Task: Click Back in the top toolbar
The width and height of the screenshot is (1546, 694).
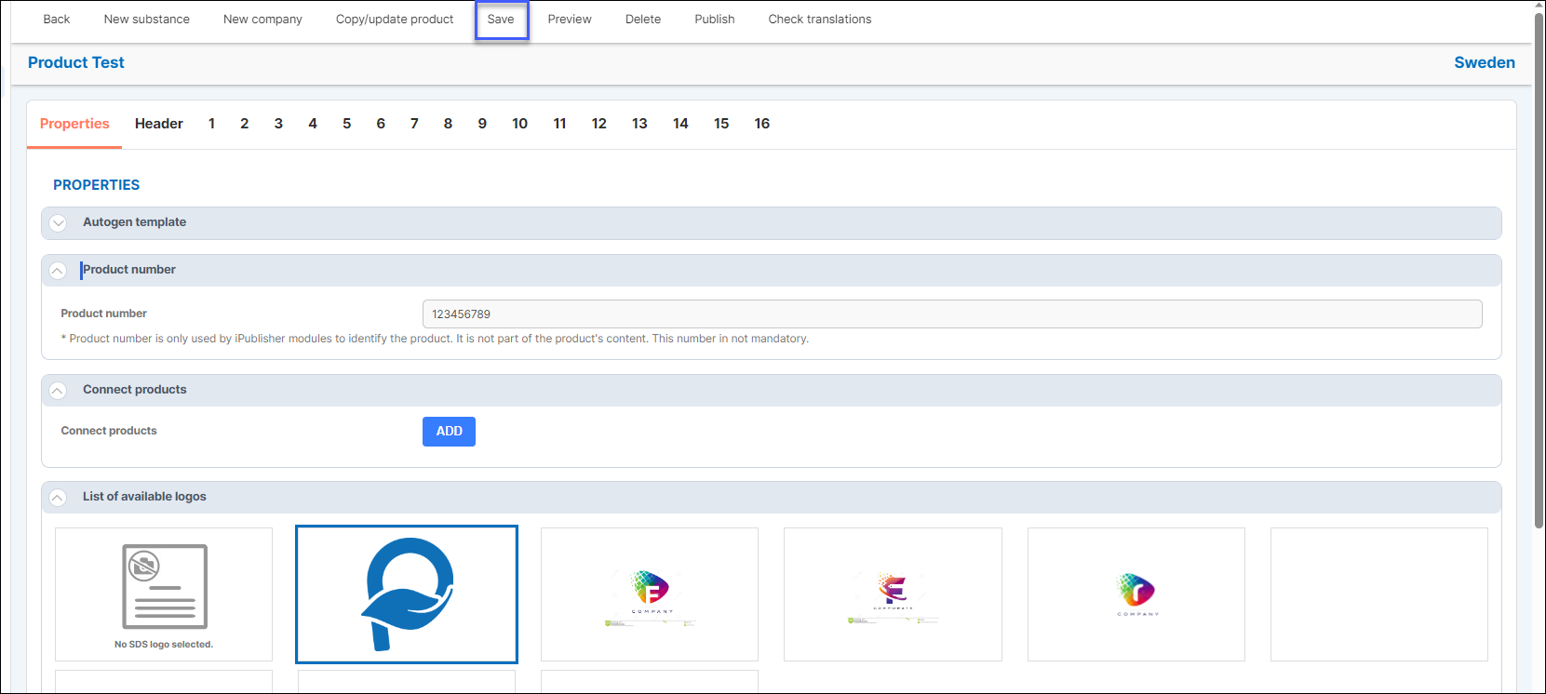Action: click(x=56, y=19)
